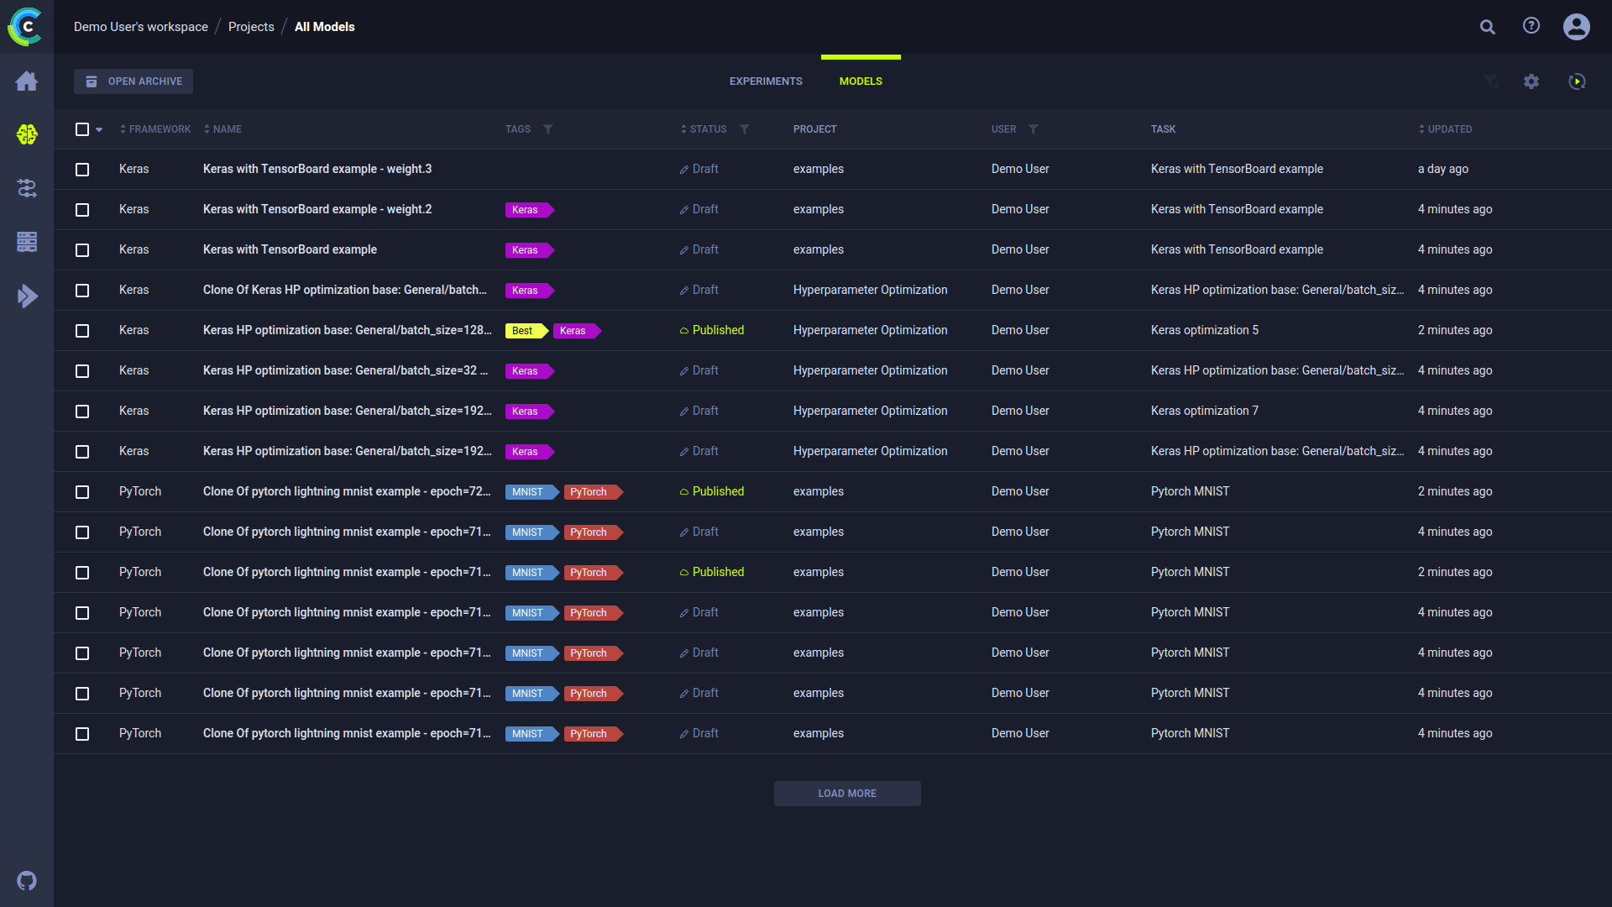Select all models header checkbox
This screenshot has width=1612, height=907.
click(82, 129)
